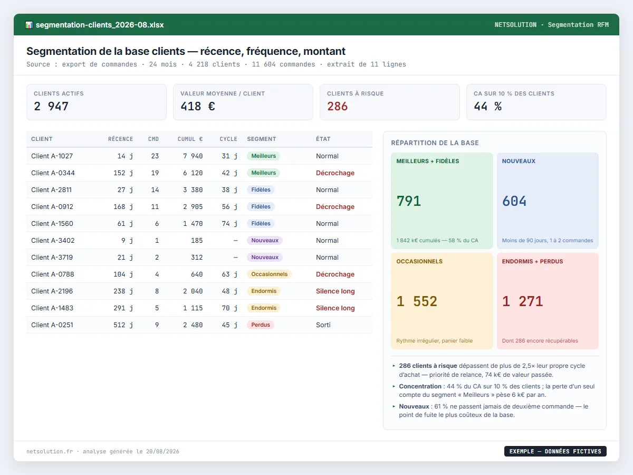
Task: Select row Client A-0912
Action: pyautogui.click(x=199, y=207)
